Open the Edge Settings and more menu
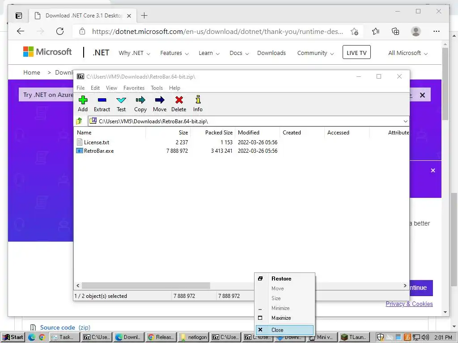 [437, 31]
